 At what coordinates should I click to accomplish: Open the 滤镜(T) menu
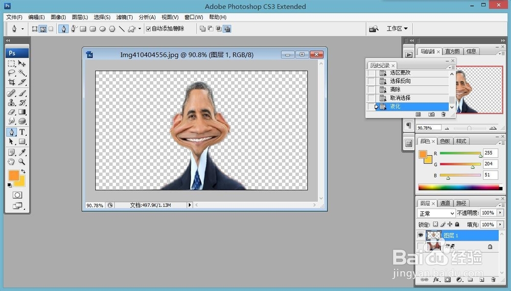tap(125, 17)
